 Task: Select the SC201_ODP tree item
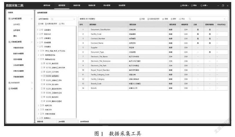tap(52, 72)
